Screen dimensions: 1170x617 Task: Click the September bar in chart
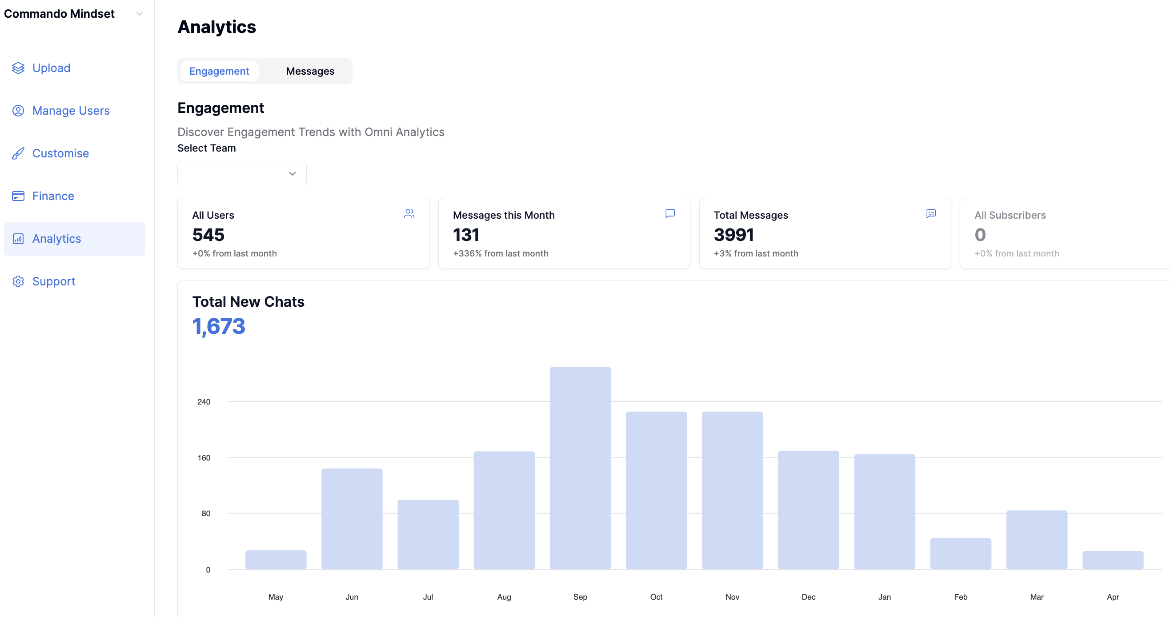[580, 468]
